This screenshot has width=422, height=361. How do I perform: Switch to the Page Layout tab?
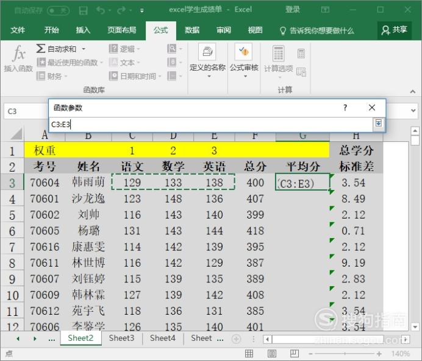click(121, 30)
